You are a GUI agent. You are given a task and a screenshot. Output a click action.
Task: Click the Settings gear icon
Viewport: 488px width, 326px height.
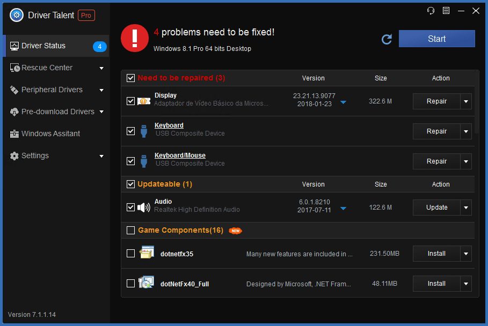point(14,155)
